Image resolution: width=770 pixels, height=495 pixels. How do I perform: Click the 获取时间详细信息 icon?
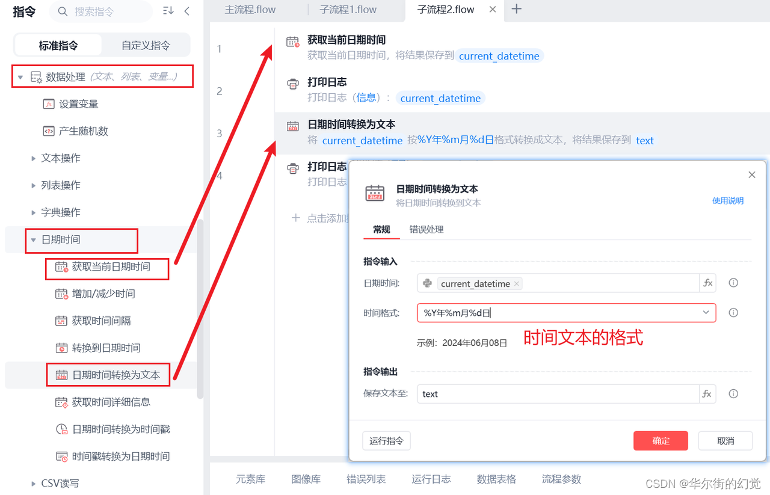61,402
